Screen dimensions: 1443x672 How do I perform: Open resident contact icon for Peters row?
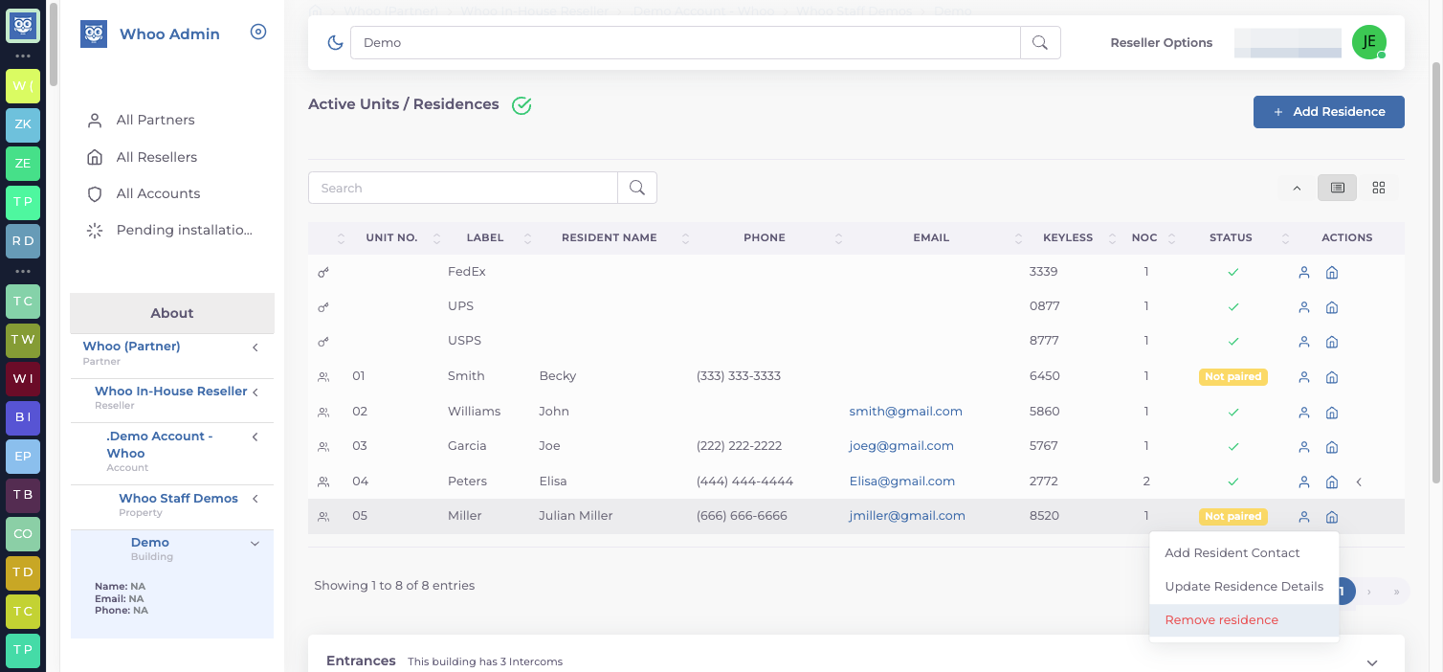tap(1303, 482)
